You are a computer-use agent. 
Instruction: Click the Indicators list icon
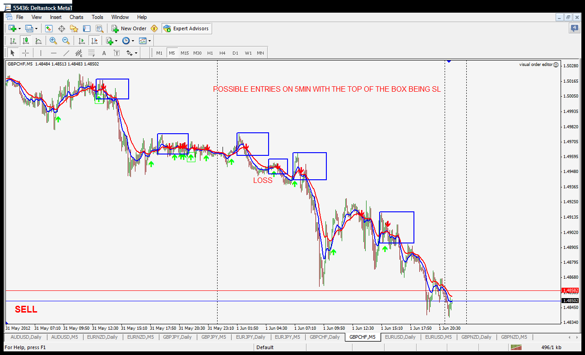click(x=109, y=41)
